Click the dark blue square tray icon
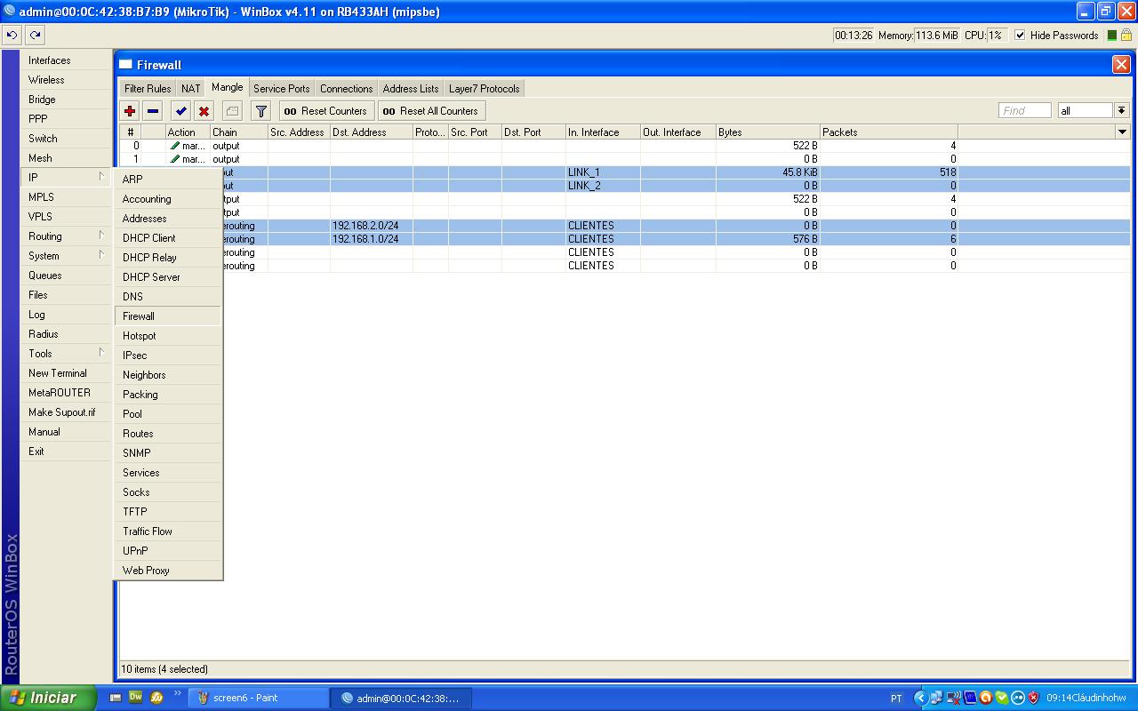1138x711 pixels. pos(970,698)
